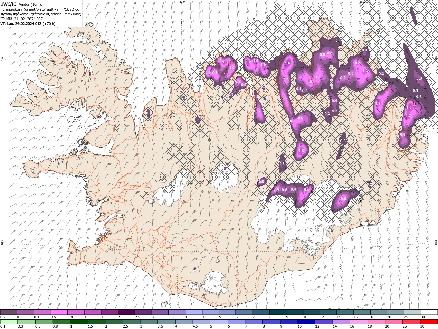Click the 25–30 swatch in lower rain scale
This screenshot has height=329, width=438.
412,322
